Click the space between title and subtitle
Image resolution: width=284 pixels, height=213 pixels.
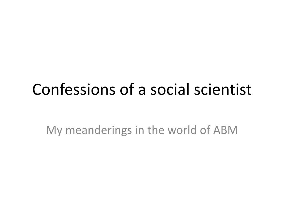142,110
